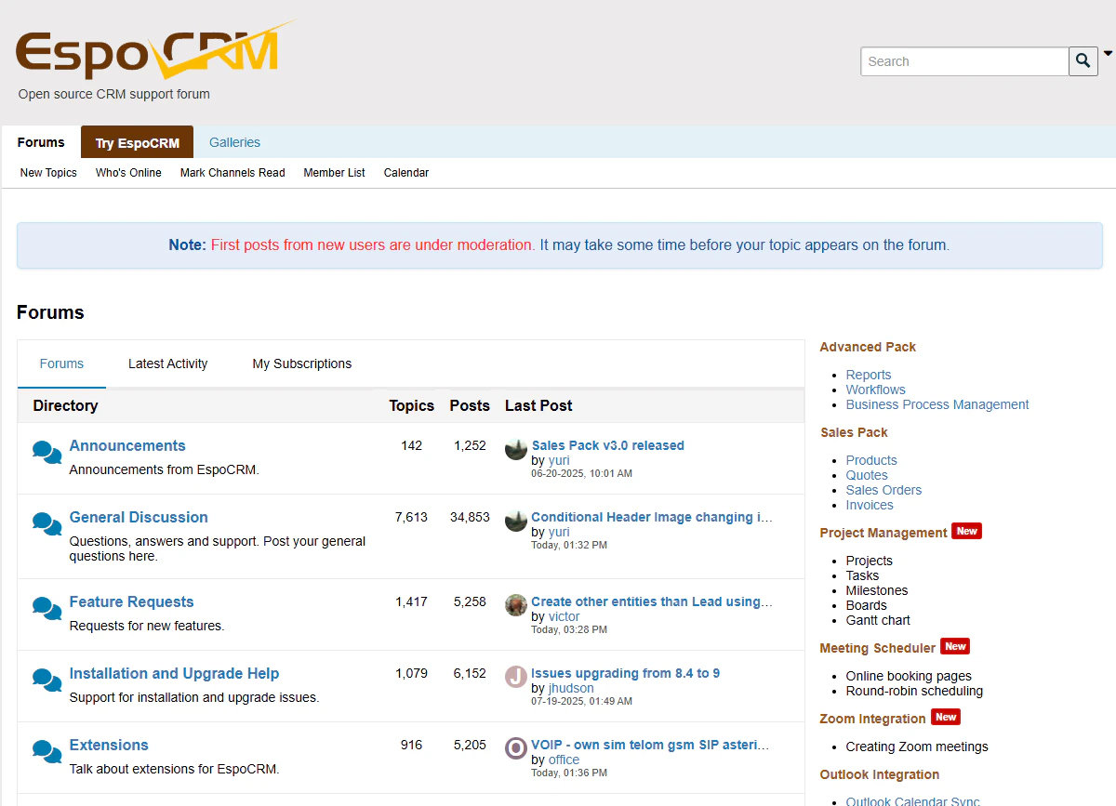The width and height of the screenshot is (1116, 806).
Task: Click the Meeting Scheduler heading
Action: [878, 648]
